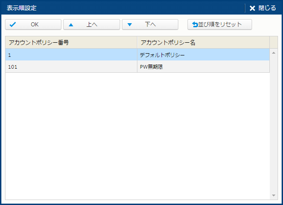Click the empty area under the policy list

[x=137, y=136]
